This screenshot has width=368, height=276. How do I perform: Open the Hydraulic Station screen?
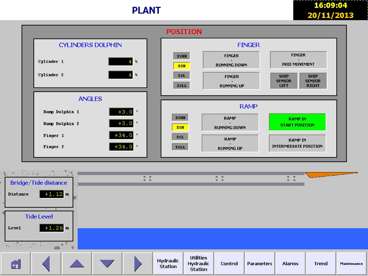click(168, 264)
